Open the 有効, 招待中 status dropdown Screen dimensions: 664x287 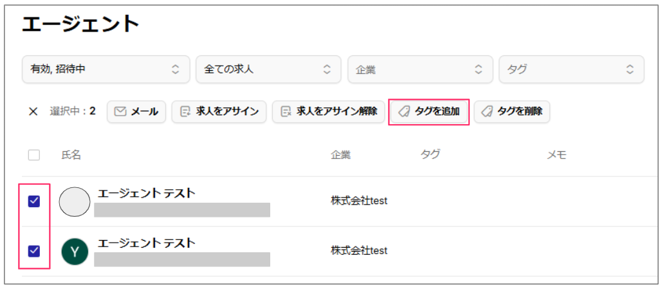(x=106, y=69)
